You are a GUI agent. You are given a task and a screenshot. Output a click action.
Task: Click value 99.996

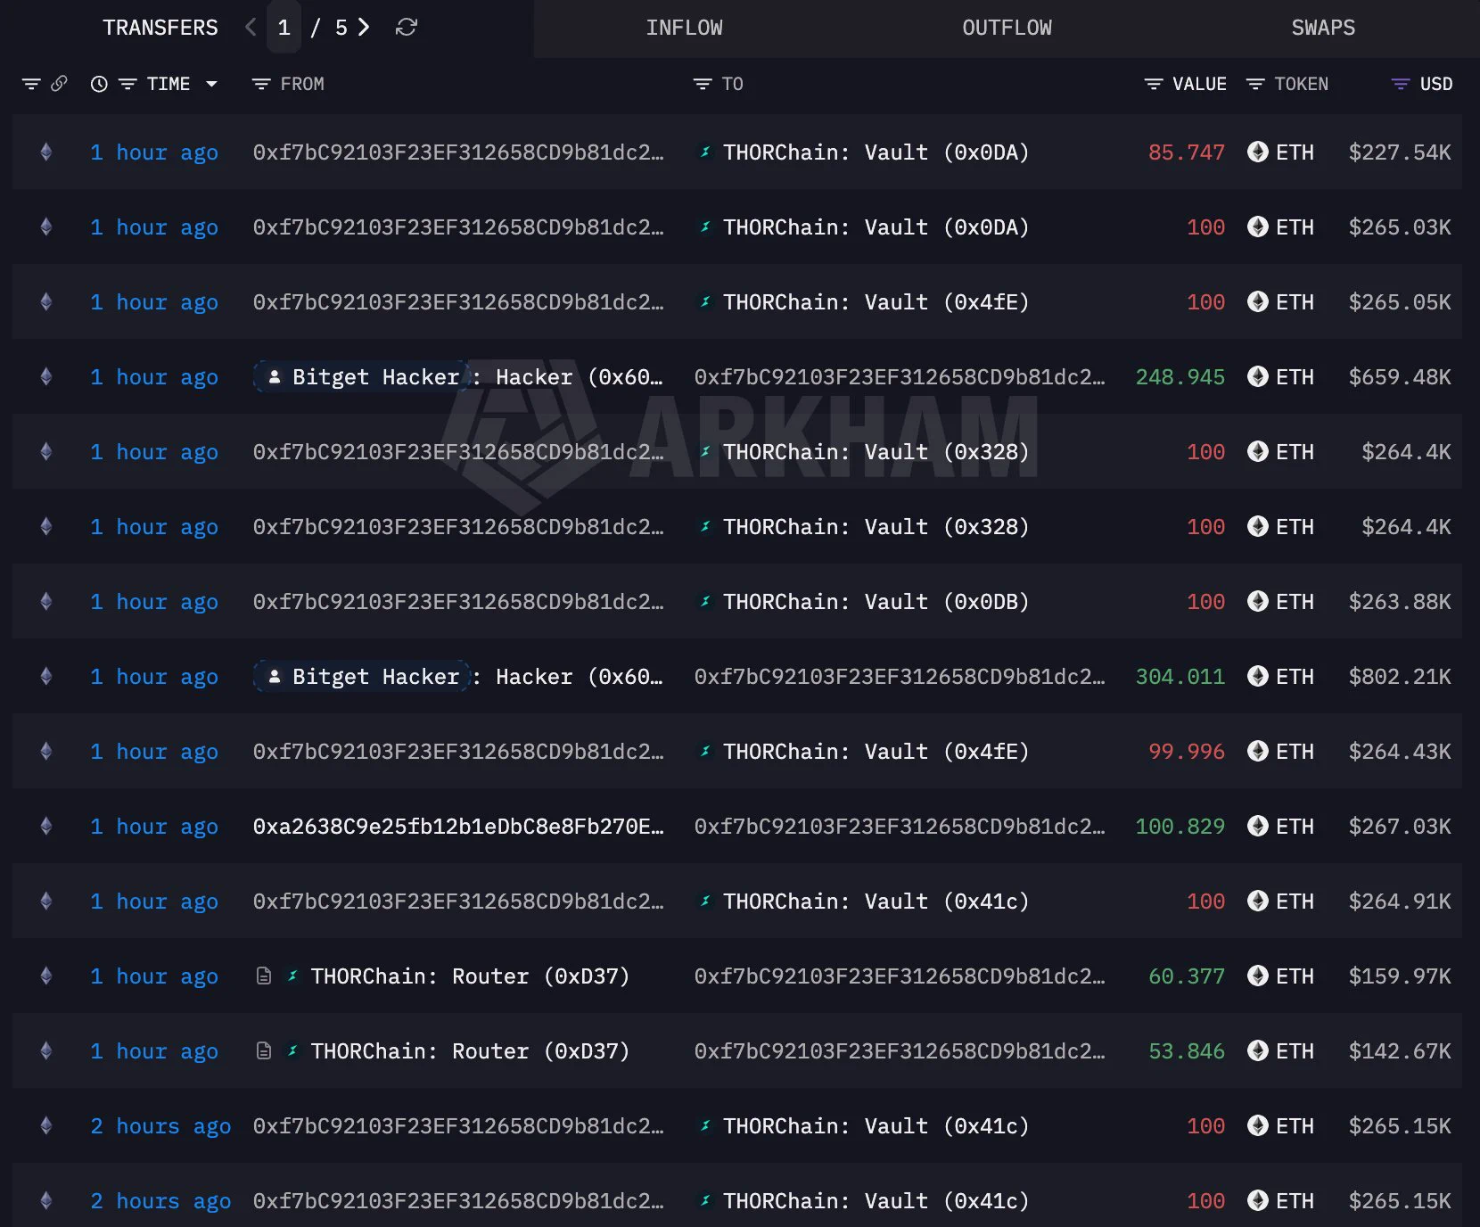click(1187, 752)
